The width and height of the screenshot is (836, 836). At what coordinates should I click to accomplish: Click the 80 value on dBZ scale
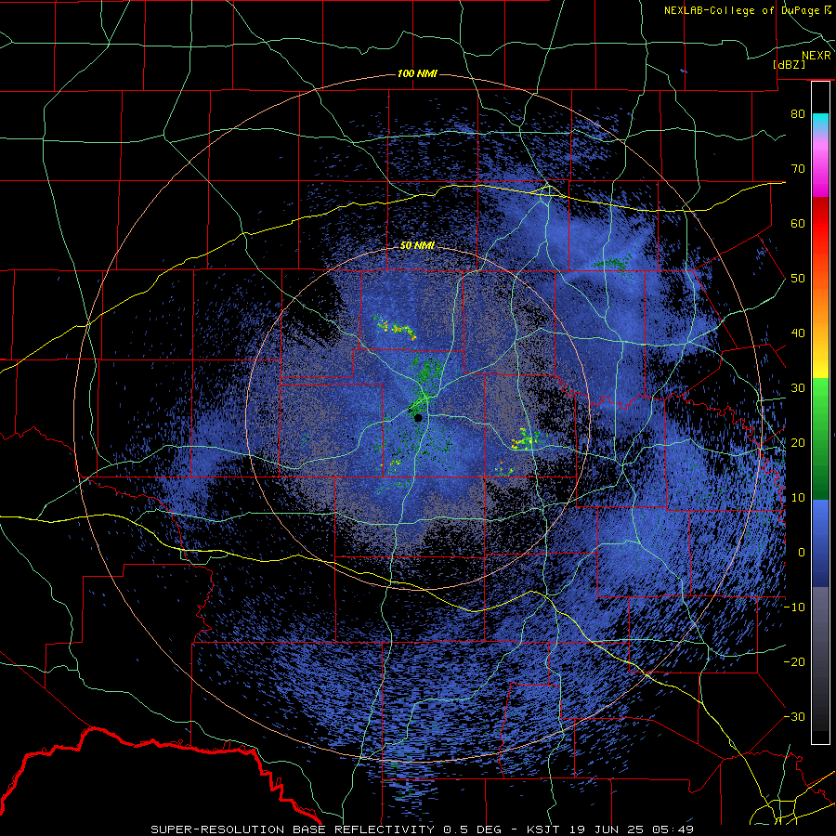point(798,114)
